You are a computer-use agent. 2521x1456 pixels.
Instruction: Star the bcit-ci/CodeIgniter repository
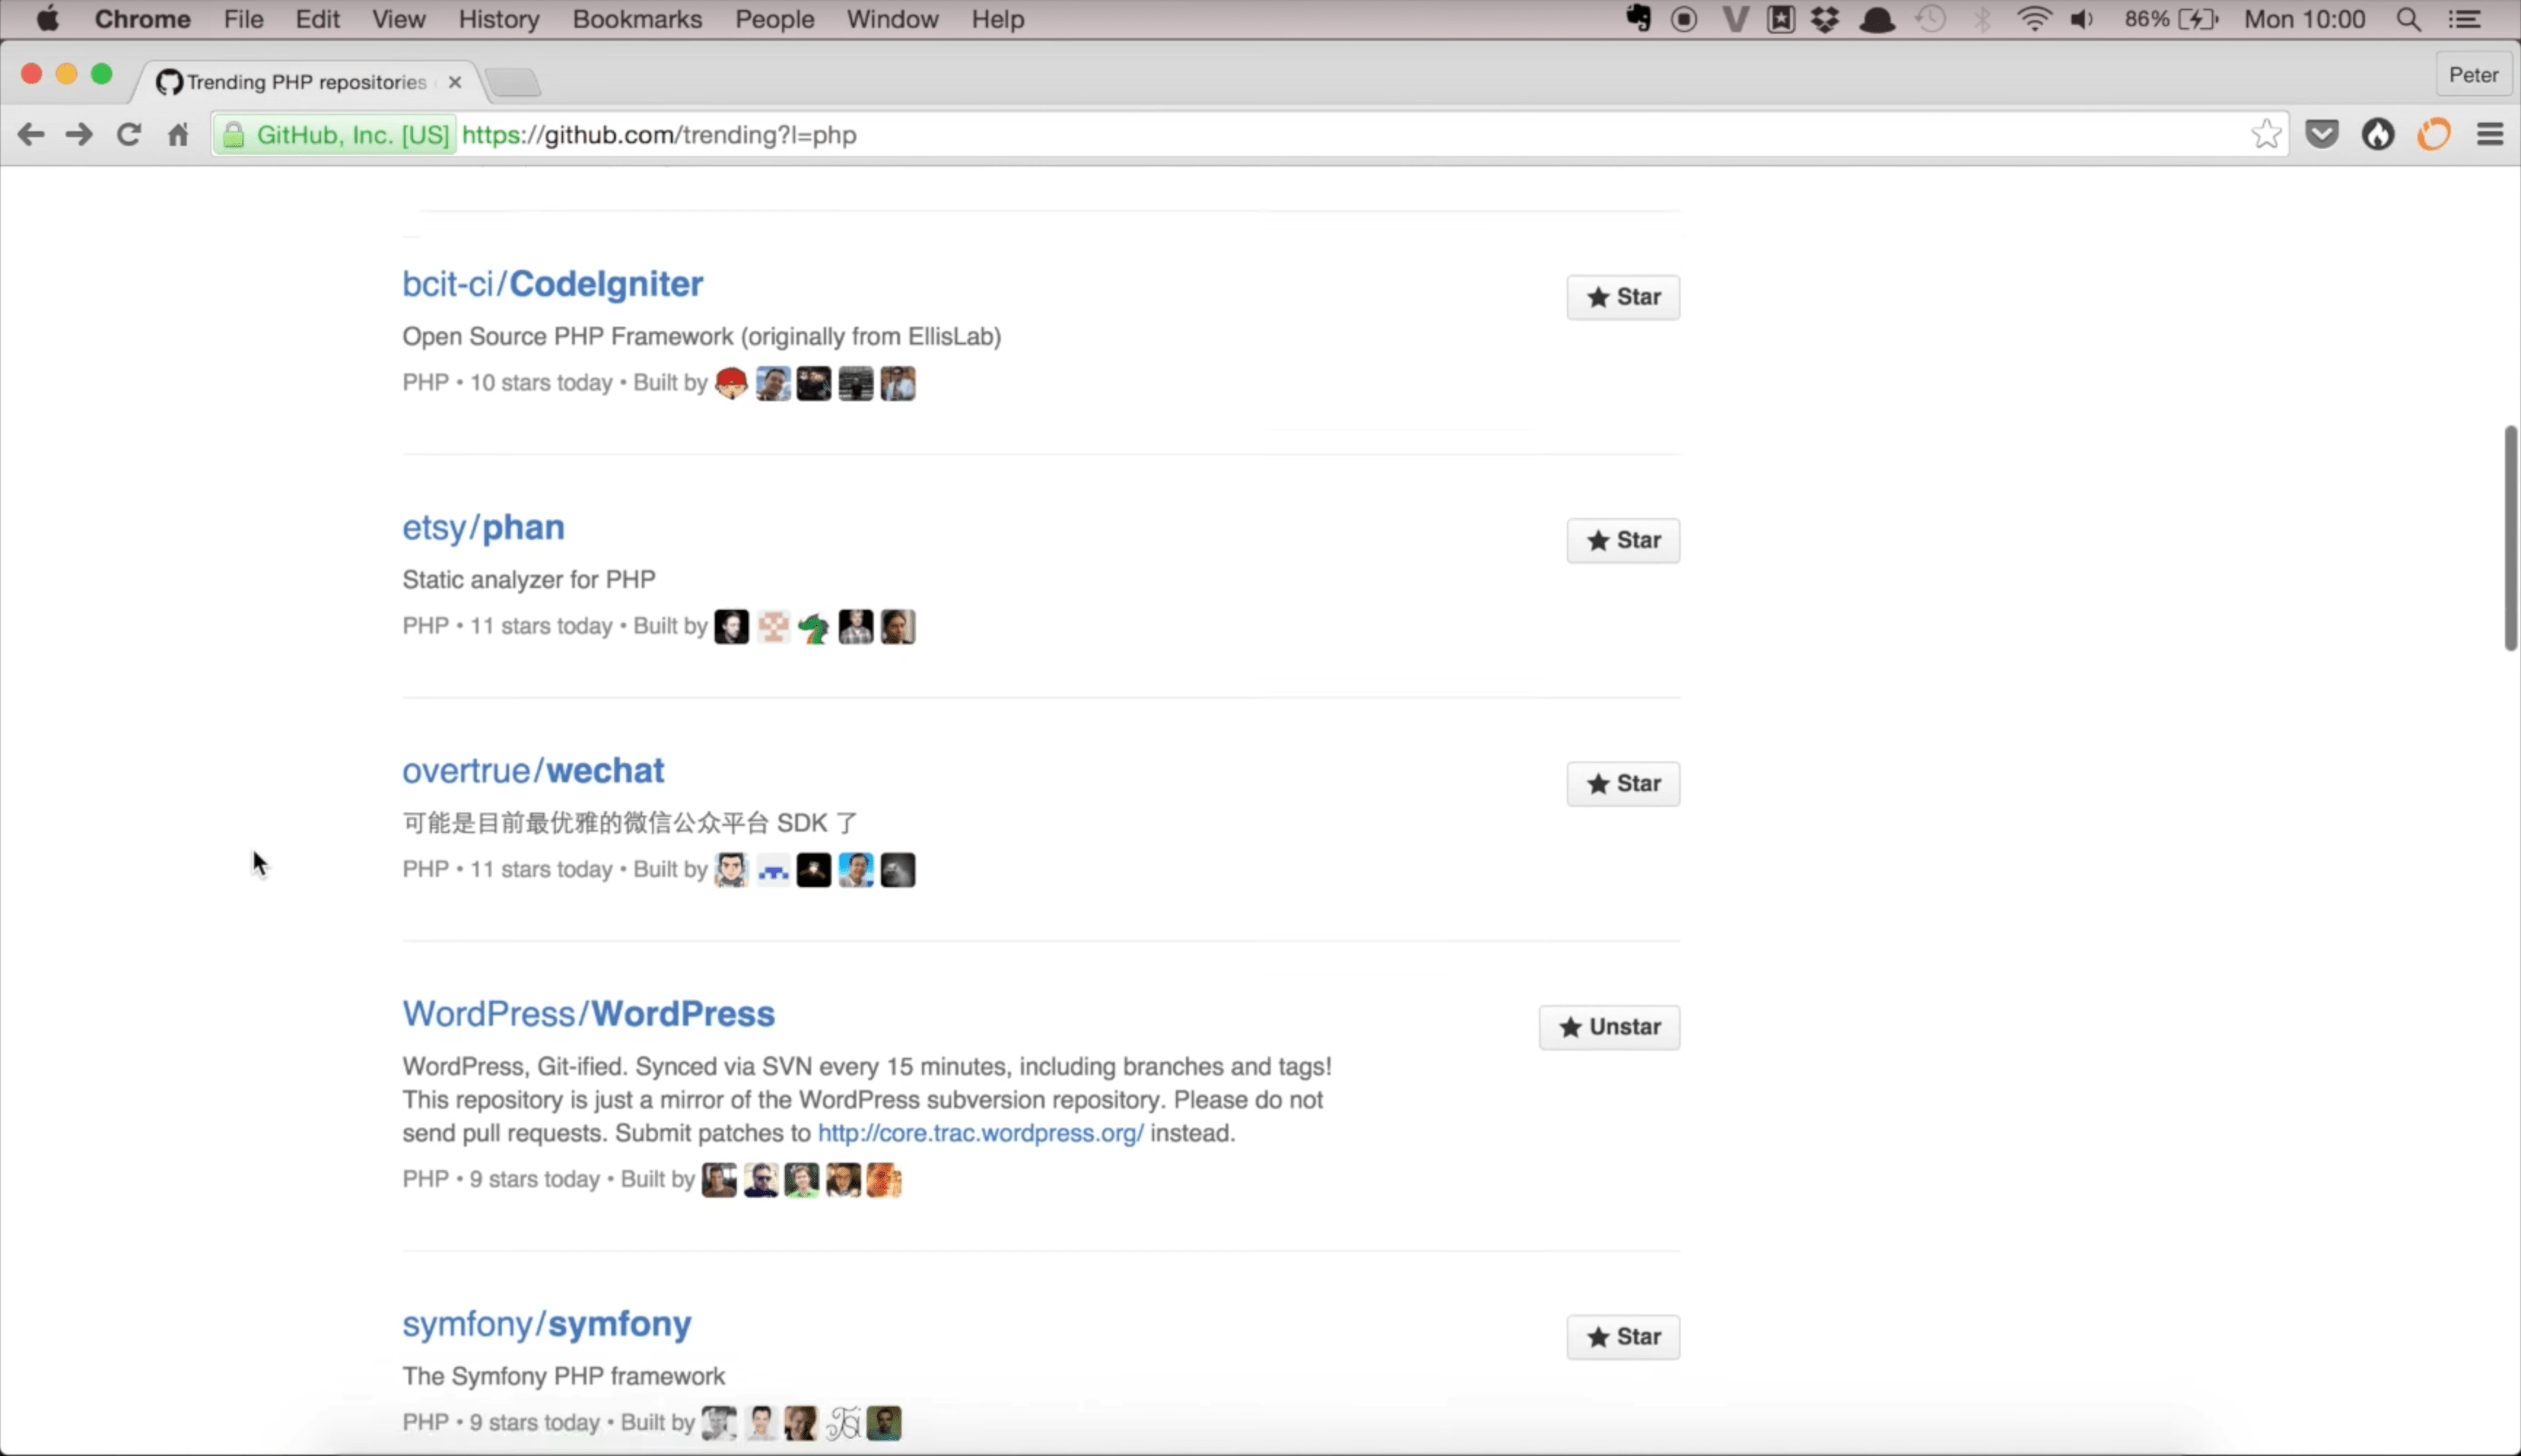point(1622,297)
